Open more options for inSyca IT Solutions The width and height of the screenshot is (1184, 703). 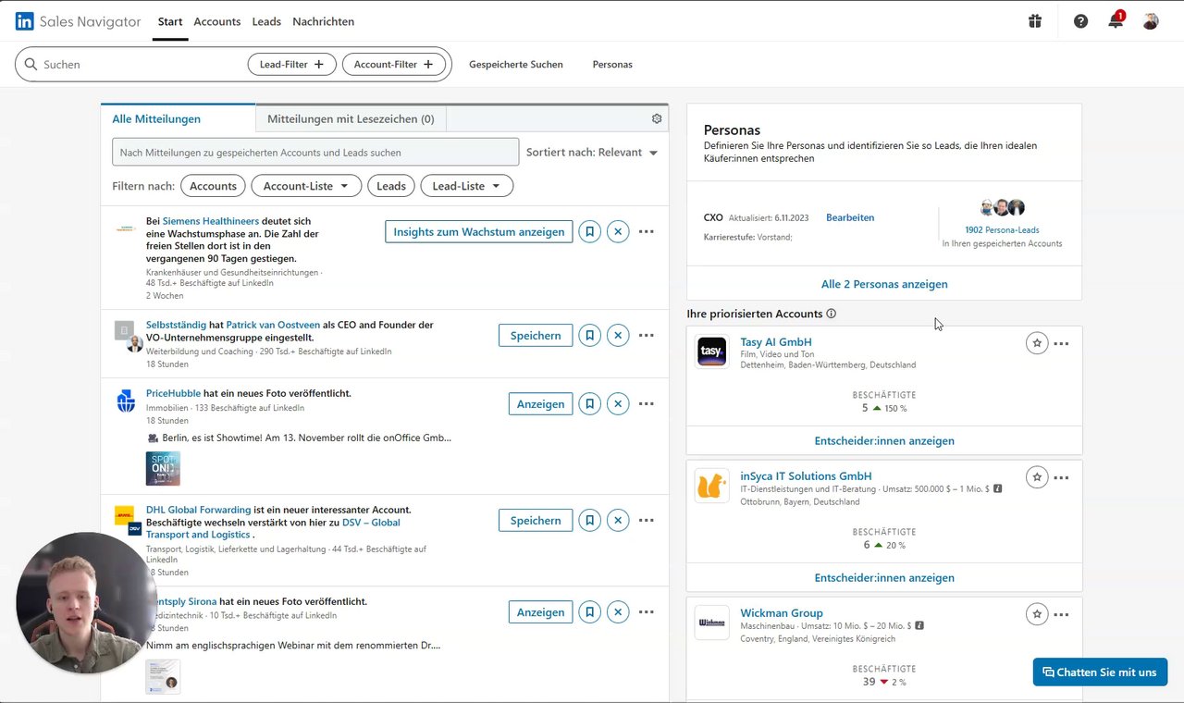click(x=1061, y=478)
